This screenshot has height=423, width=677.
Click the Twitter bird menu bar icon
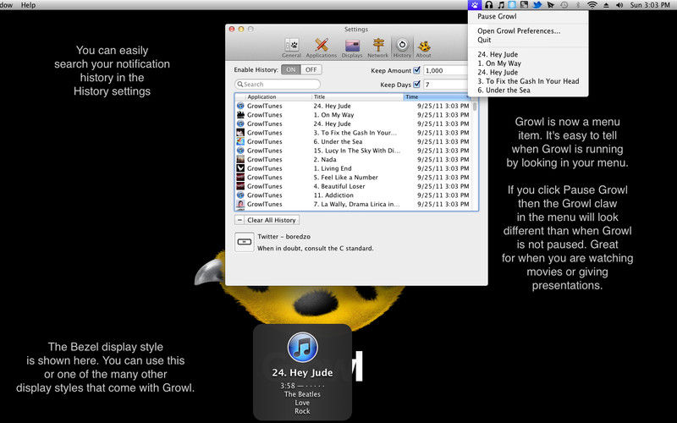tap(537, 5)
